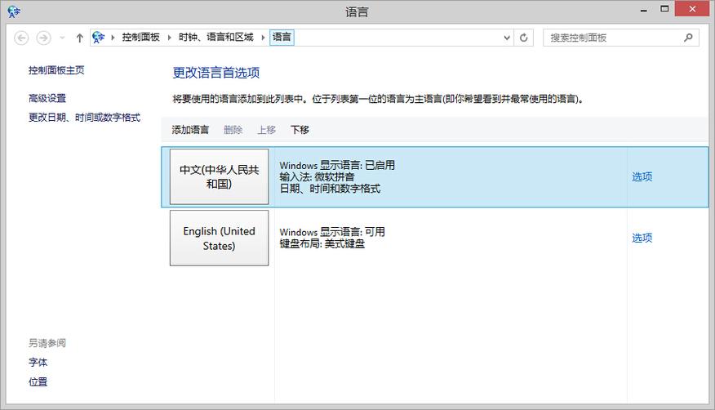
Task: Open 位置 link under 另请参阅
Action: (38, 382)
